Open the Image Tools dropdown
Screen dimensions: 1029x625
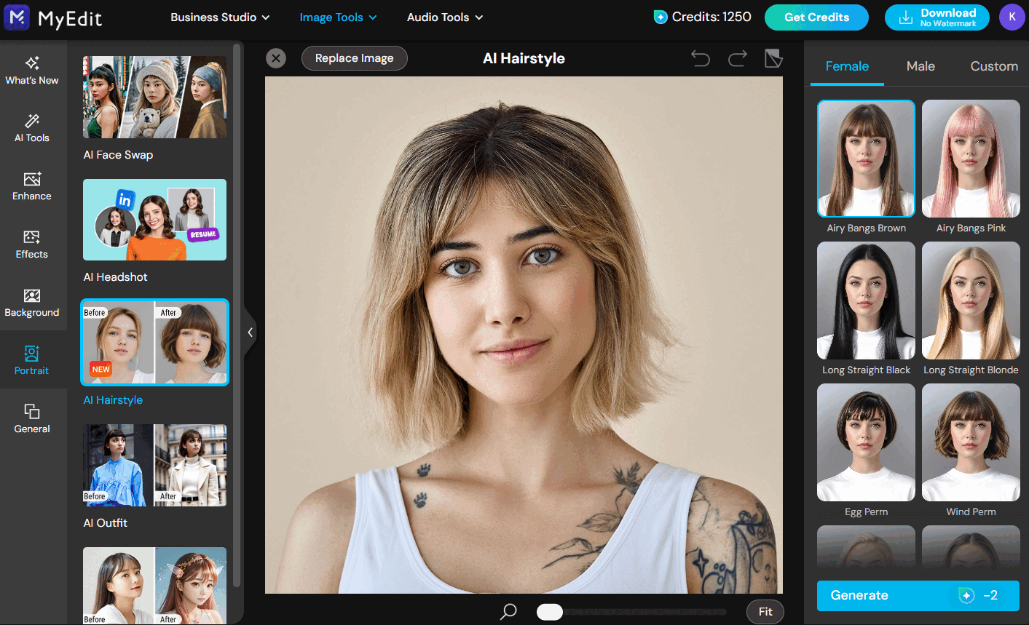tap(338, 17)
